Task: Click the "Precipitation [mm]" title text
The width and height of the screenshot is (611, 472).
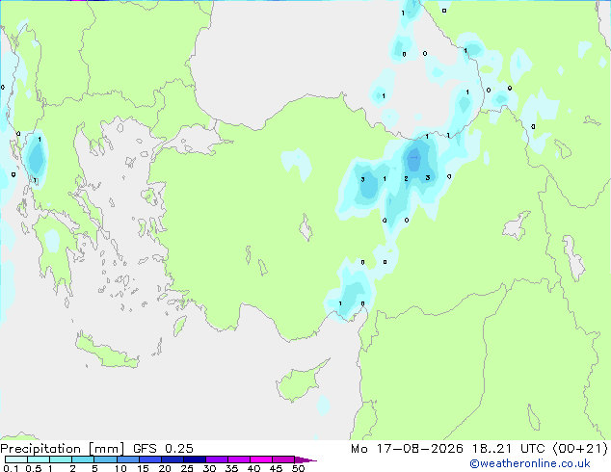Action: pos(62,449)
